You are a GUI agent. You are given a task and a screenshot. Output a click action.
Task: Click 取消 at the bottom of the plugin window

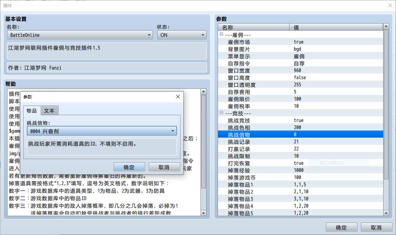point(376,228)
